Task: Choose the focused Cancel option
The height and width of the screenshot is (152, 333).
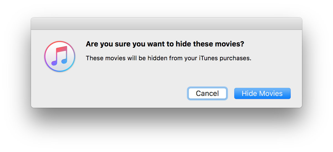Action: (207, 93)
